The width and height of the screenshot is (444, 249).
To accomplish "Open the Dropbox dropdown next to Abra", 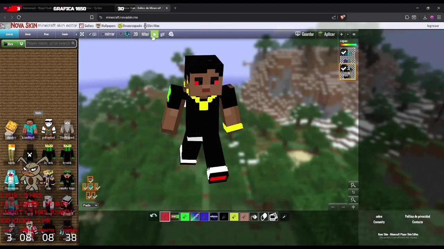I will tap(21, 44).
